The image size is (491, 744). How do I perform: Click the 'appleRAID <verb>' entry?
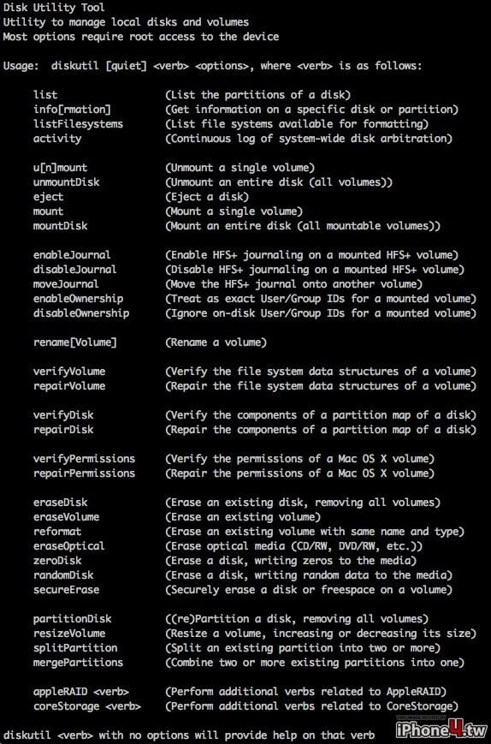pyautogui.click(x=81, y=691)
